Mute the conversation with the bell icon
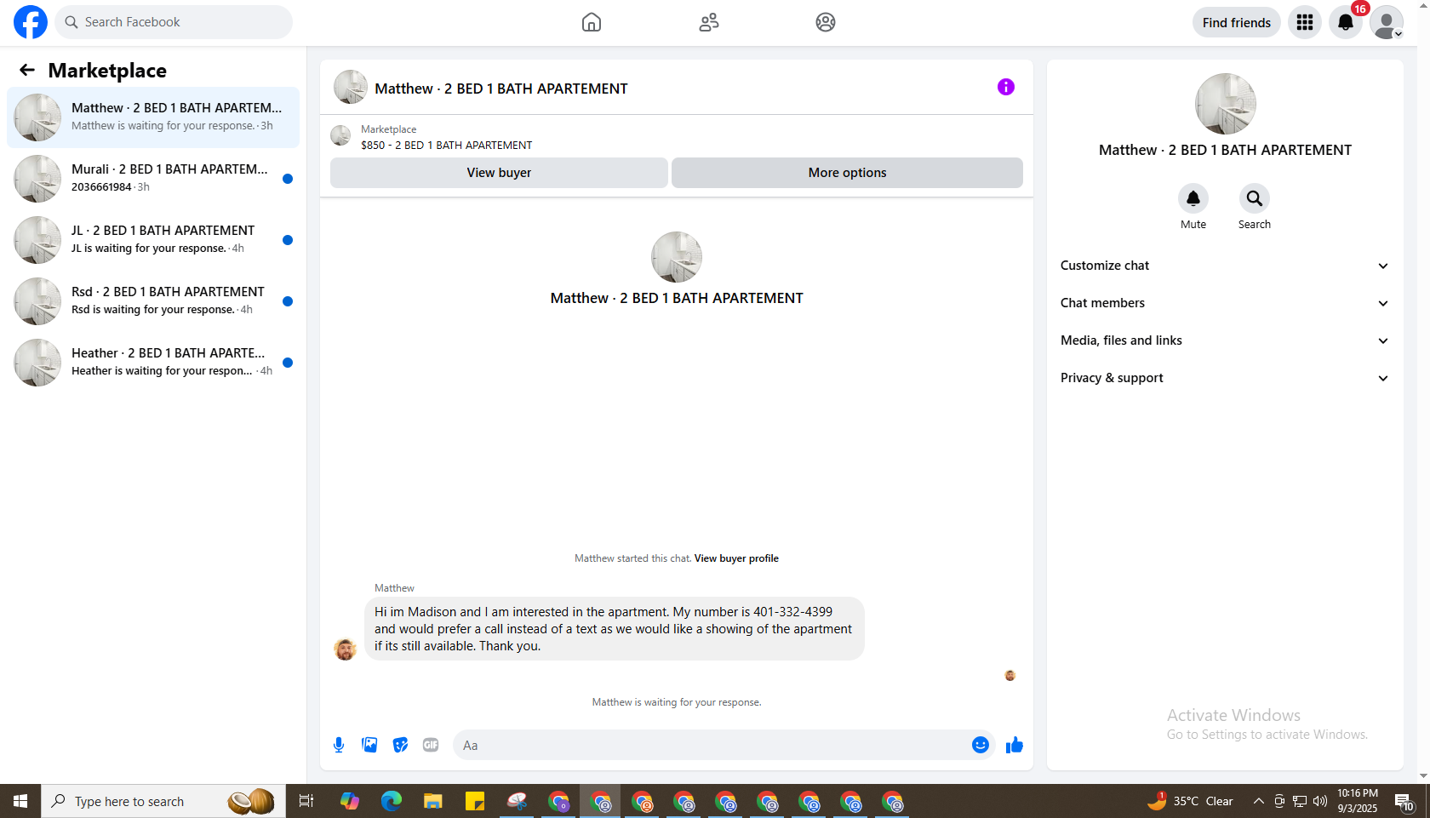Viewport: 1430px width, 818px height. 1193,198
